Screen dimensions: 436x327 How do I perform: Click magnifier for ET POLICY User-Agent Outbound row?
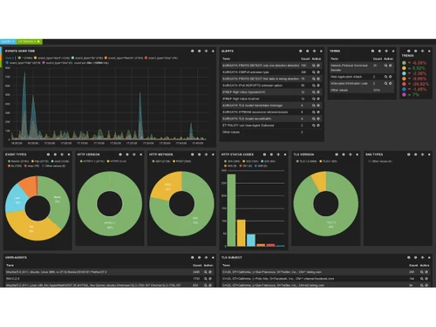314,126
